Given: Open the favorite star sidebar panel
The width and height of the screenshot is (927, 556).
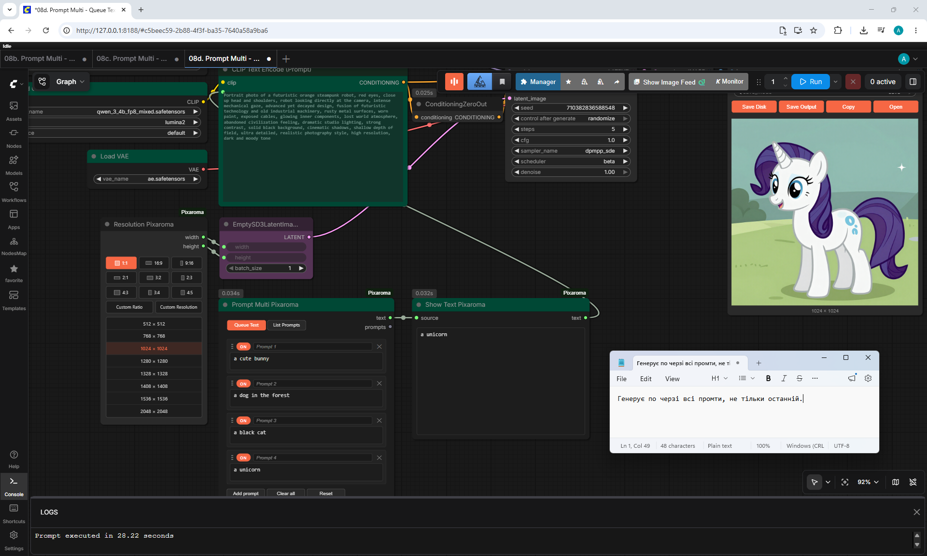Looking at the screenshot, I should (14, 273).
